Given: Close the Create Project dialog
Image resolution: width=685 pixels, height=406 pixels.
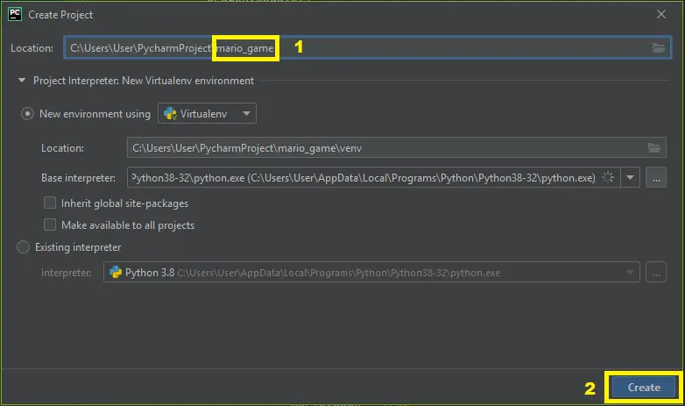Looking at the screenshot, I should pyautogui.click(x=661, y=15).
